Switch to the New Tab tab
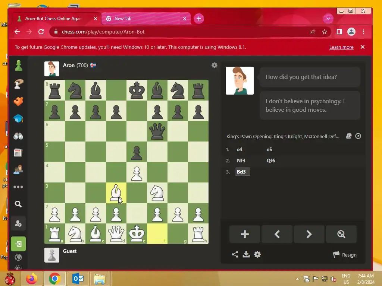This screenshot has width=382, height=286. (x=146, y=19)
